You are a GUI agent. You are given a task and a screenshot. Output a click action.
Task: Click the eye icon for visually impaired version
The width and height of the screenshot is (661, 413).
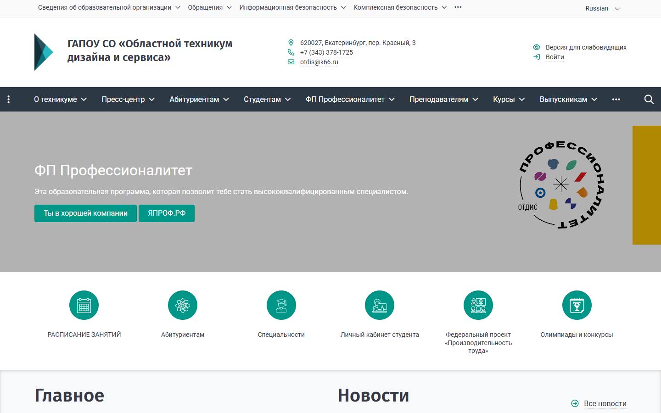point(536,47)
